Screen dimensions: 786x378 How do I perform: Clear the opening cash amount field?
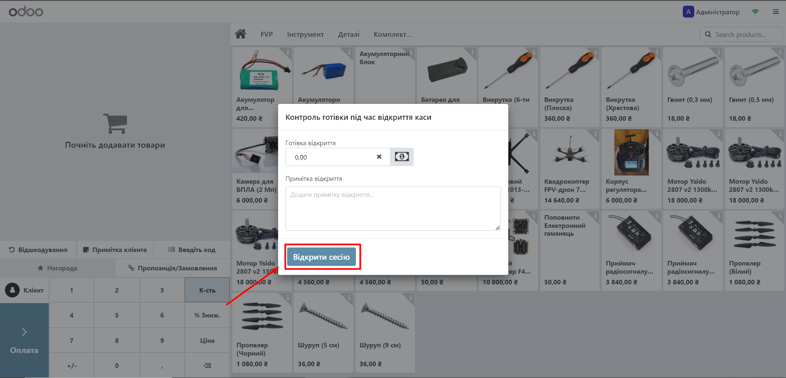pyautogui.click(x=379, y=157)
